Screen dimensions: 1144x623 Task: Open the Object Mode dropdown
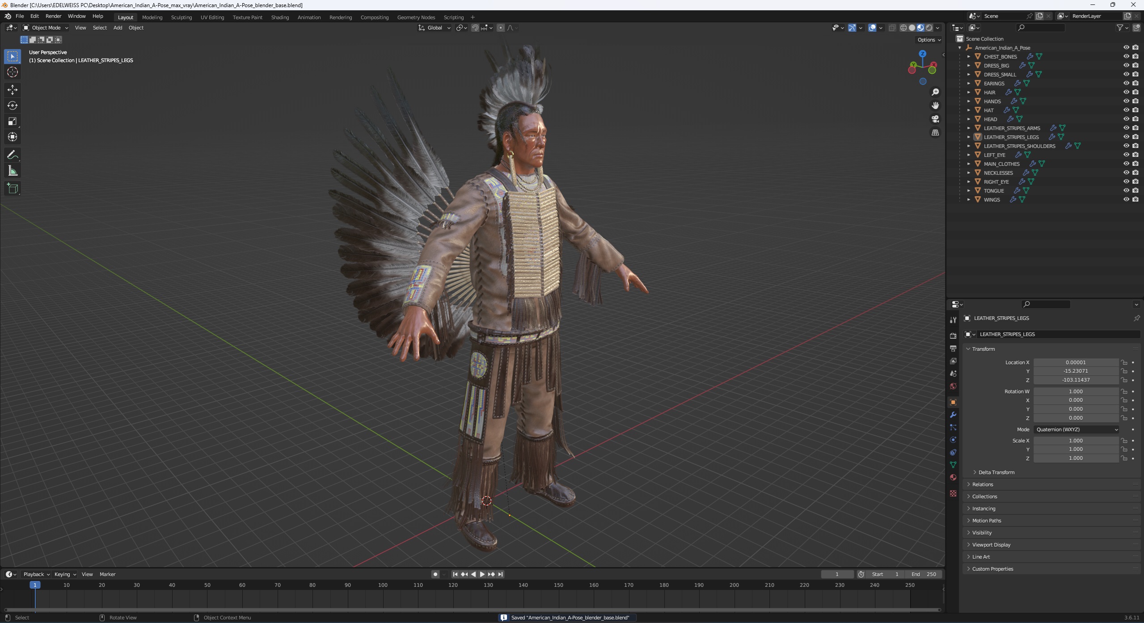tap(46, 28)
